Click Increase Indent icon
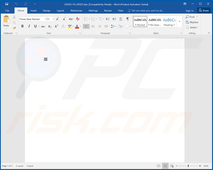The image size is (213, 170). pos(114,19)
